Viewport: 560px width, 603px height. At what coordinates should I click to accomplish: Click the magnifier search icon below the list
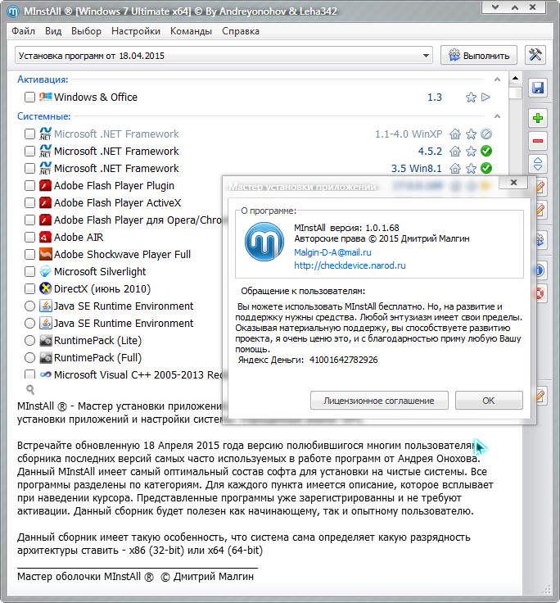[x=30, y=390]
